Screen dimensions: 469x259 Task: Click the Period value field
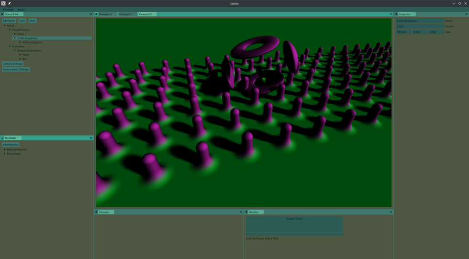click(x=420, y=26)
